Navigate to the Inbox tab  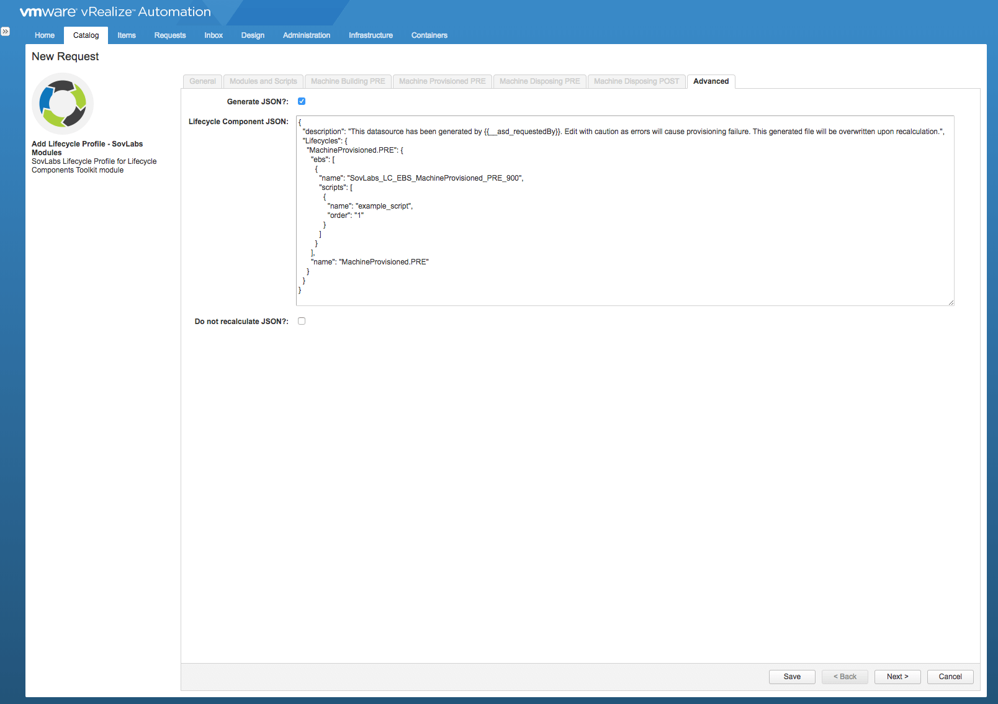[x=213, y=35]
